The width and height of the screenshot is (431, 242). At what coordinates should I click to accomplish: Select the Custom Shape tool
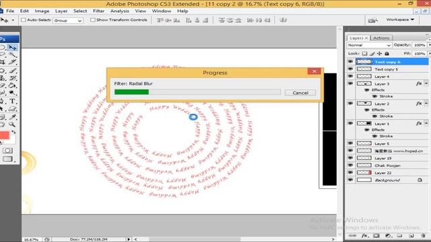tap(12, 109)
